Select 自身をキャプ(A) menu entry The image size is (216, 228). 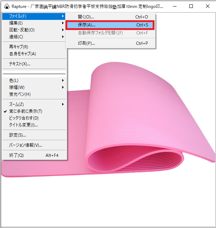[x=34, y=53]
